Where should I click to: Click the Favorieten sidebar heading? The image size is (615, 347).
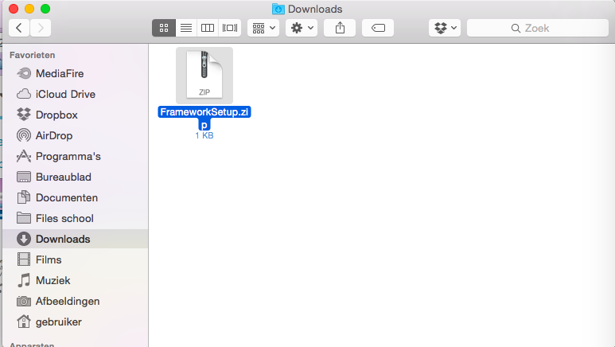(x=32, y=55)
